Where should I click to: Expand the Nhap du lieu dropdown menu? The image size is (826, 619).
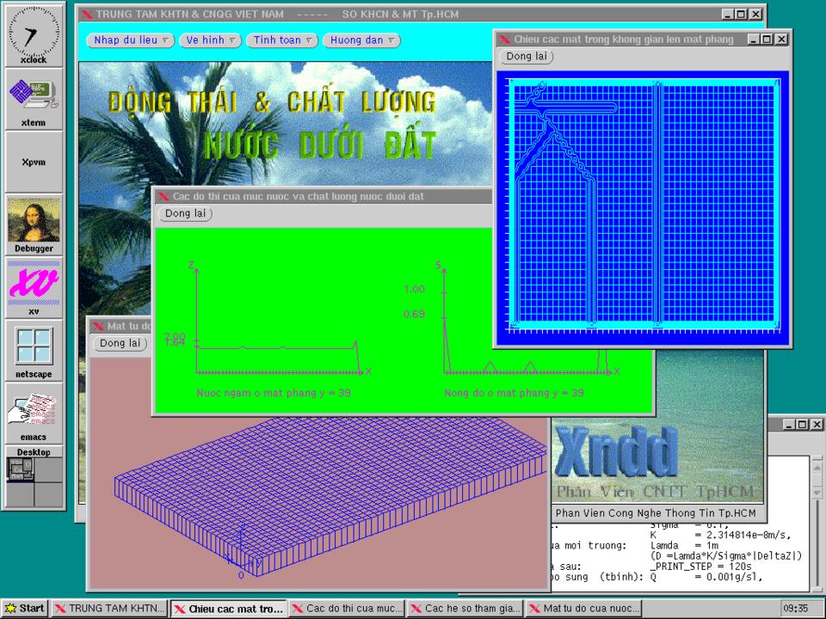tap(130, 40)
